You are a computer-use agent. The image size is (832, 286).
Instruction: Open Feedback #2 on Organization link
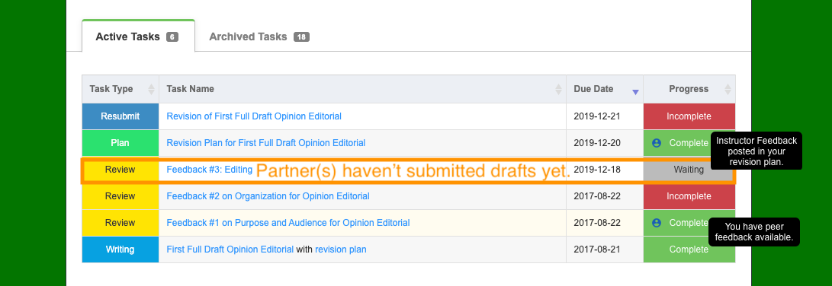(x=268, y=196)
